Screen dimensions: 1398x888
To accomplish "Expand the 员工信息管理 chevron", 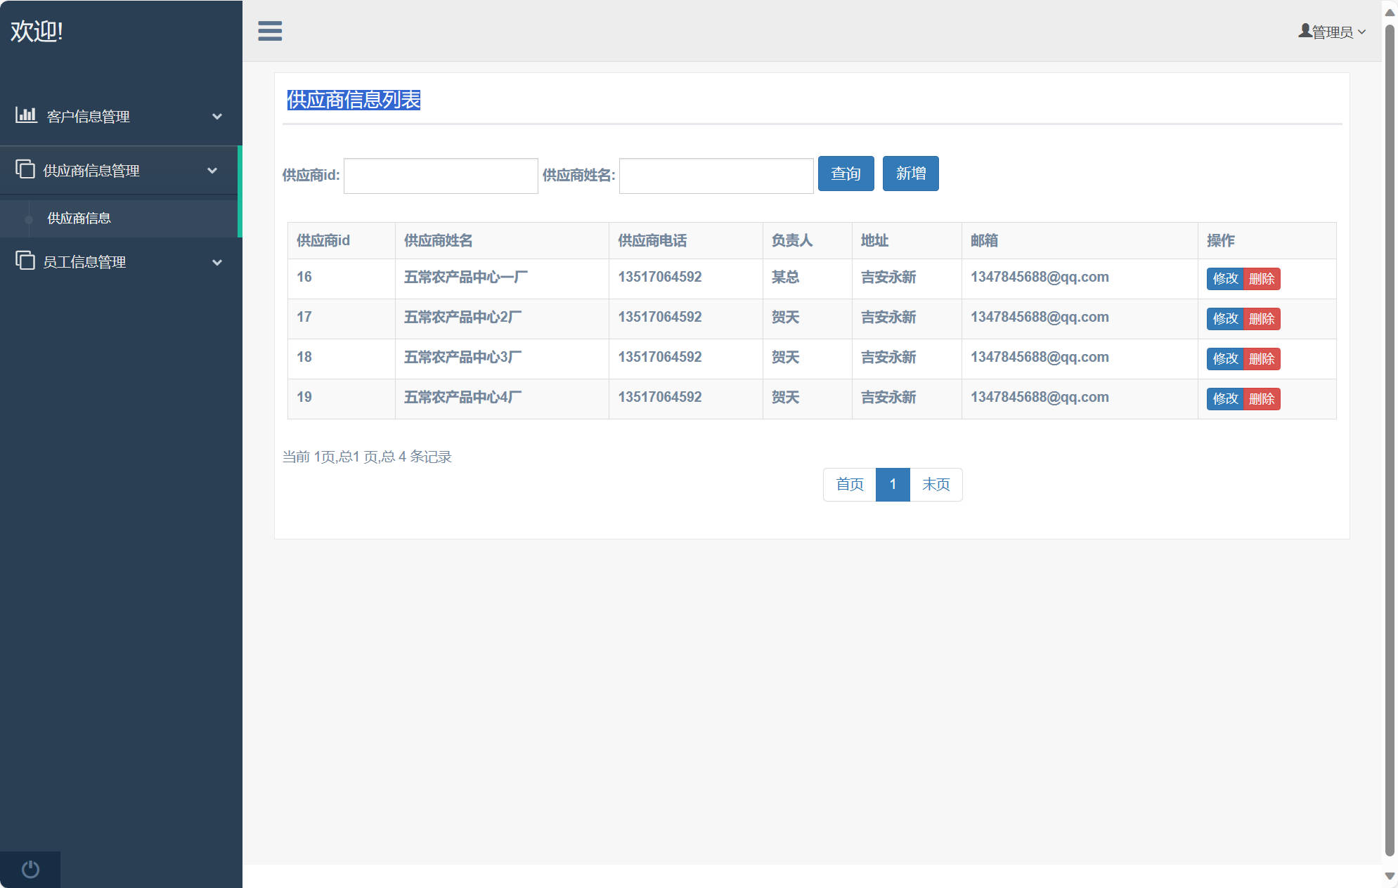I will pos(217,262).
